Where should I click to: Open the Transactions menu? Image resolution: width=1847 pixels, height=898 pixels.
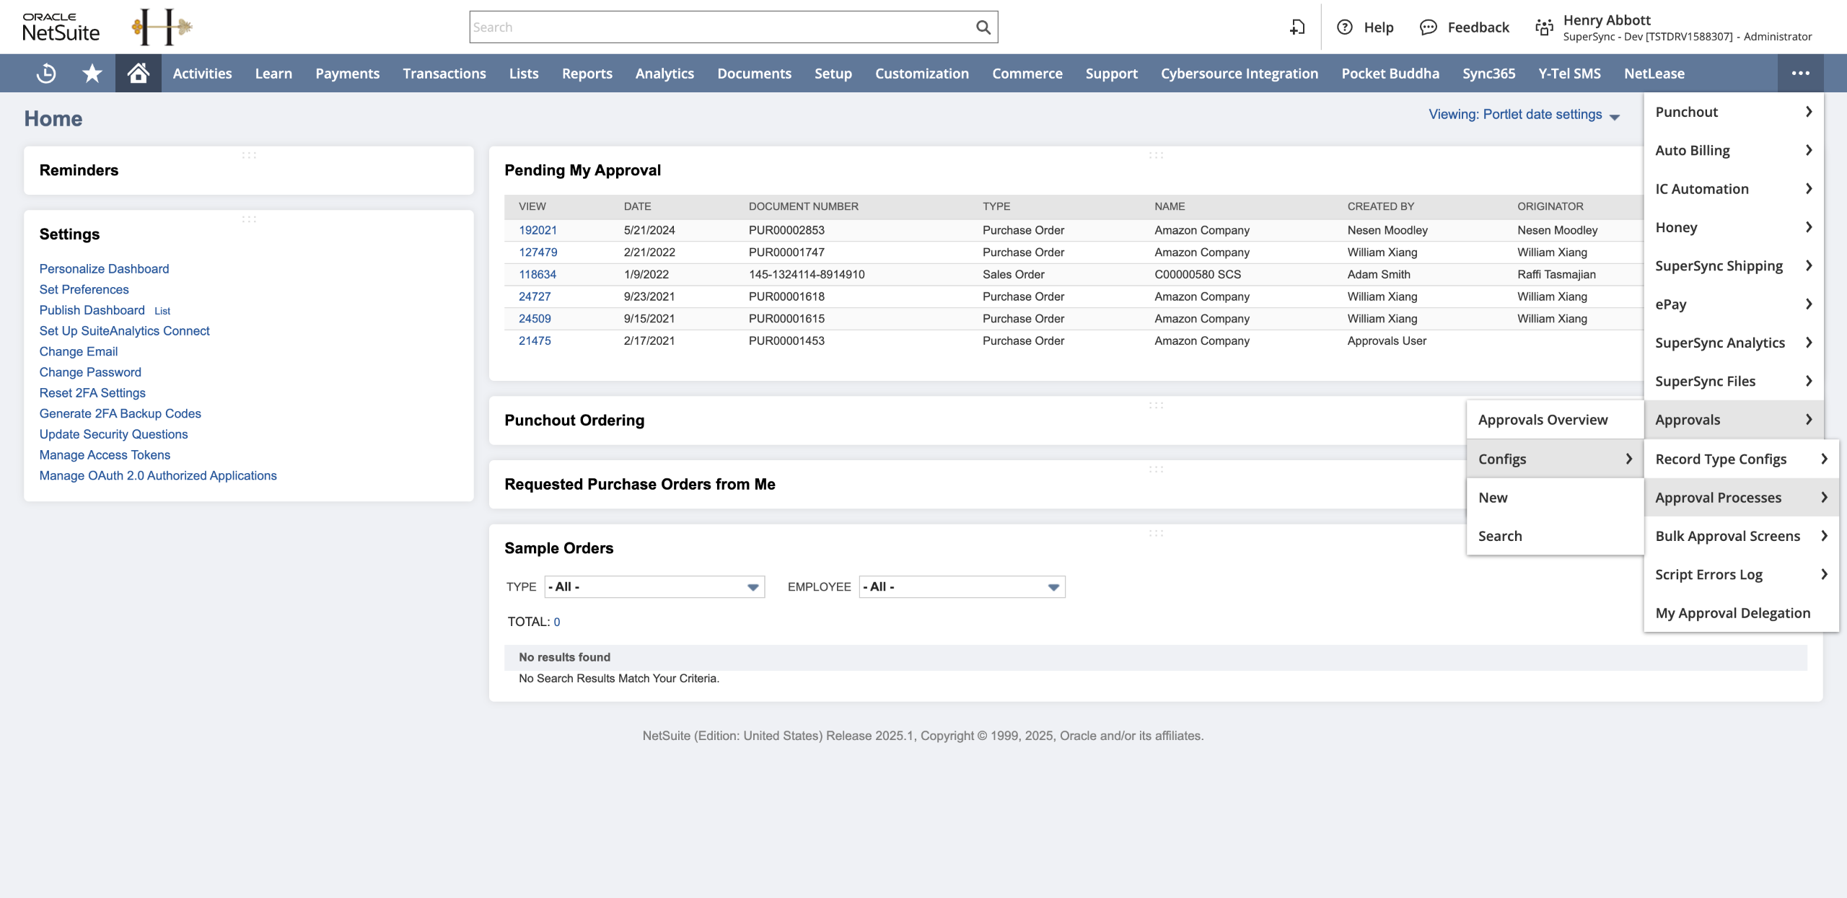(x=444, y=74)
